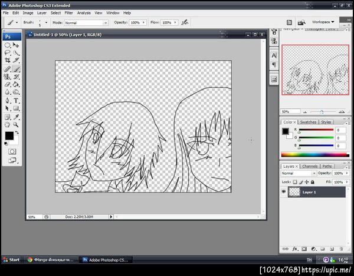
Task: Expand the Flow slider arrow
Action: (x=175, y=22)
